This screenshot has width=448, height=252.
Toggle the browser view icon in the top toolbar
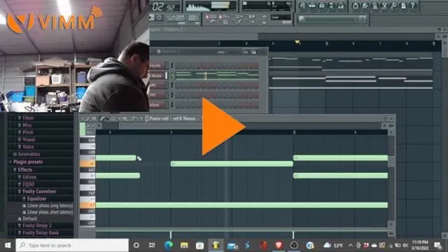(x=331, y=6)
